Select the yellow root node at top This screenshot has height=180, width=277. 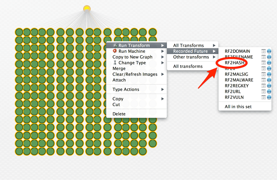(x=87, y=8)
